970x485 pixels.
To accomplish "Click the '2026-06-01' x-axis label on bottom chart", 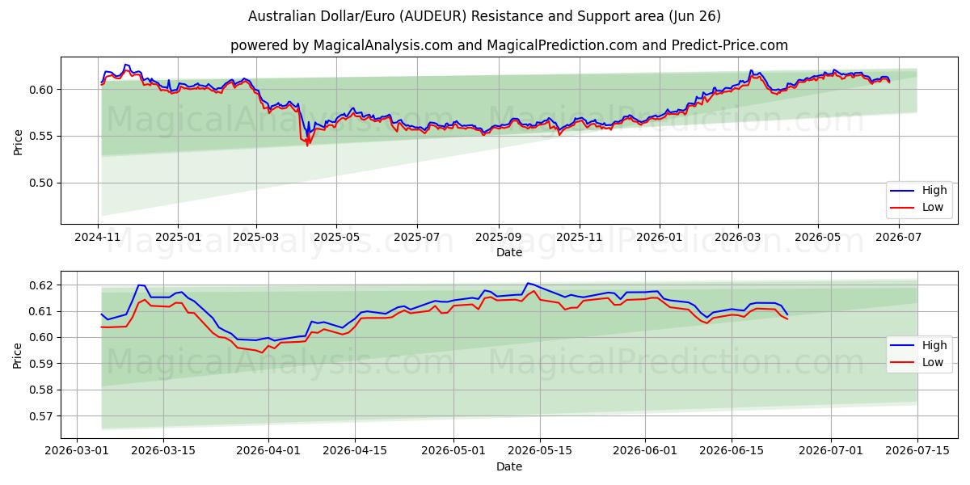I will (x=645, y=451).
